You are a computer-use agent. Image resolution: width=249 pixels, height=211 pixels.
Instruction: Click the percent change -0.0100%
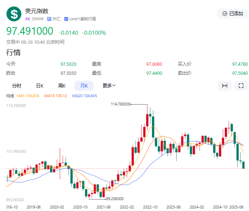[94, 33]
